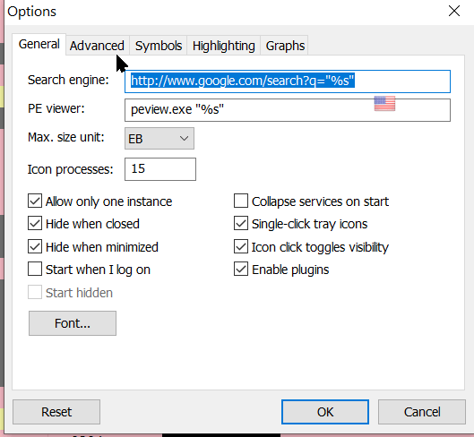Uncheck Icon click toggles visibility
The height and width of the screenshot is (437, 474).
pos(241,246)
